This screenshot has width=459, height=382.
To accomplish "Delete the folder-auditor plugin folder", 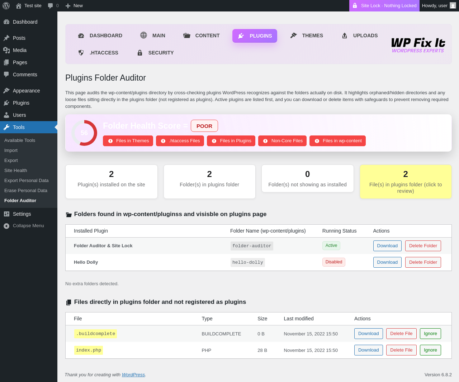I will pos(423,246).
